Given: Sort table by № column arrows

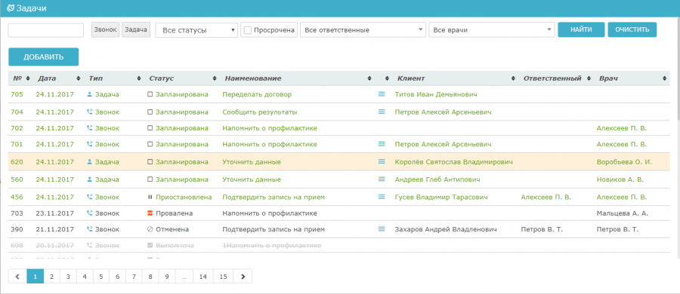Looking at the screenshot, I should coord(28,78).
